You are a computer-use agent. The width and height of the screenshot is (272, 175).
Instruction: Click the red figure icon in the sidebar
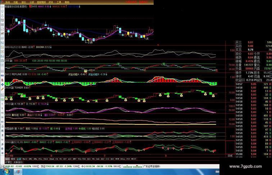coord(2,80)
